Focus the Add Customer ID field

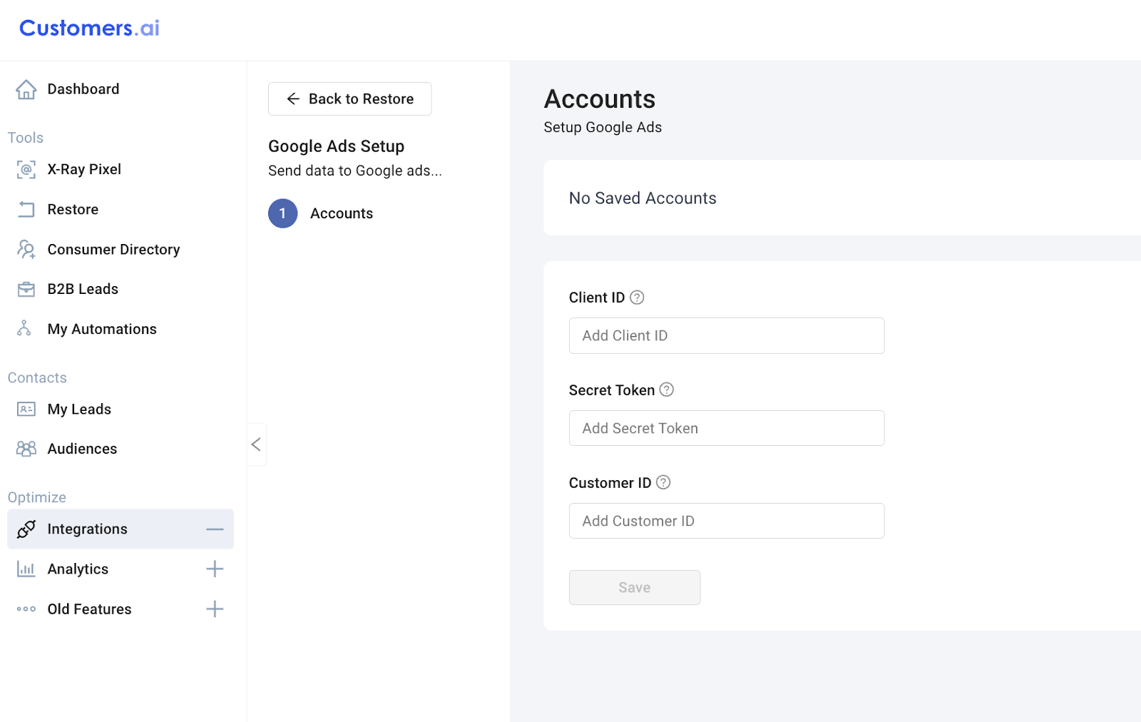click(727, 521)
